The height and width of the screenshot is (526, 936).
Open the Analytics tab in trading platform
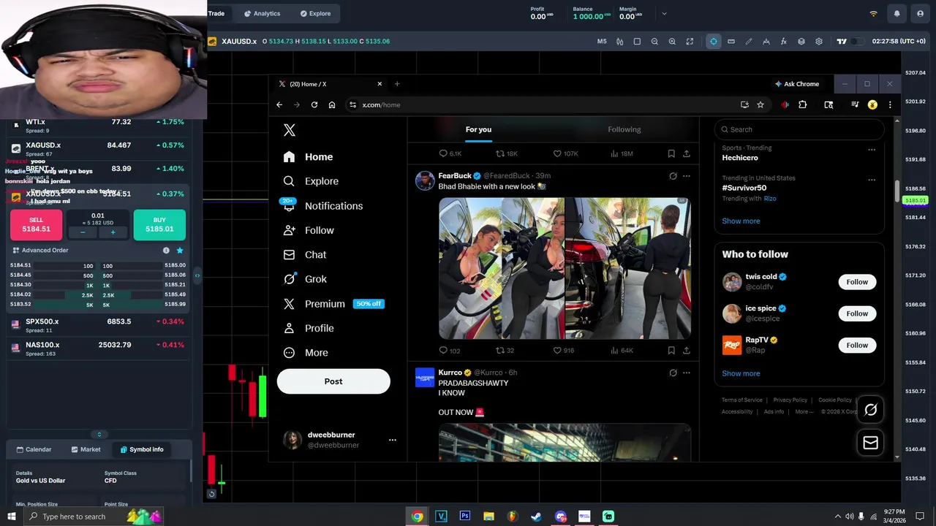[x=262, y=14]
